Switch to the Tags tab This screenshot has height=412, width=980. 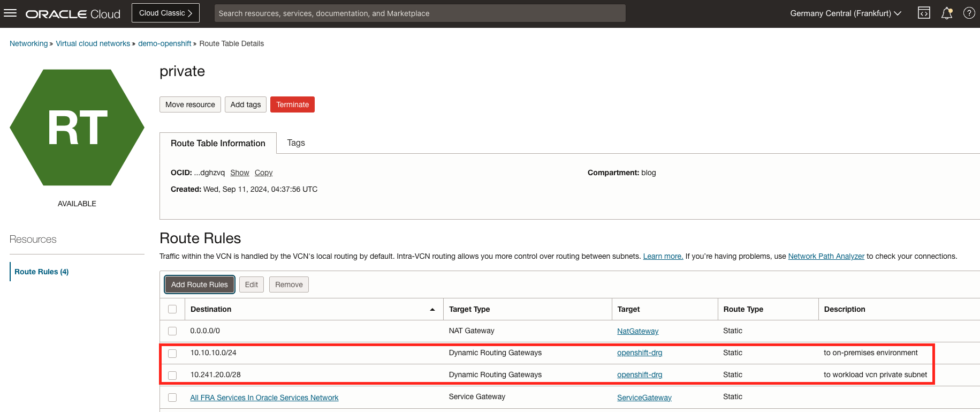click(x=296, y=143)
